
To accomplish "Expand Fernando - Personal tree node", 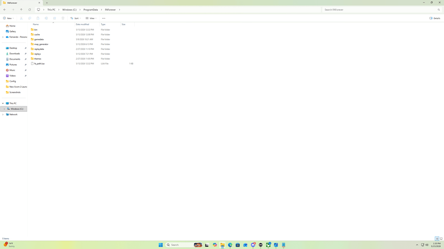I will point(3,37).
